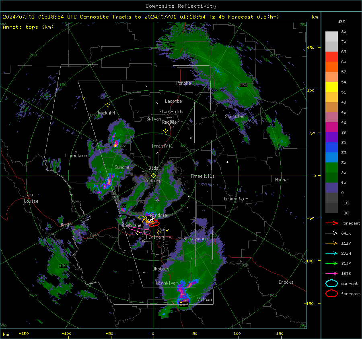Image resolution: width=362 pixels, height=339 pixels.
Task: Click the white 04DK track arrow
Action: pyautogui.click(x=331, y=233)
